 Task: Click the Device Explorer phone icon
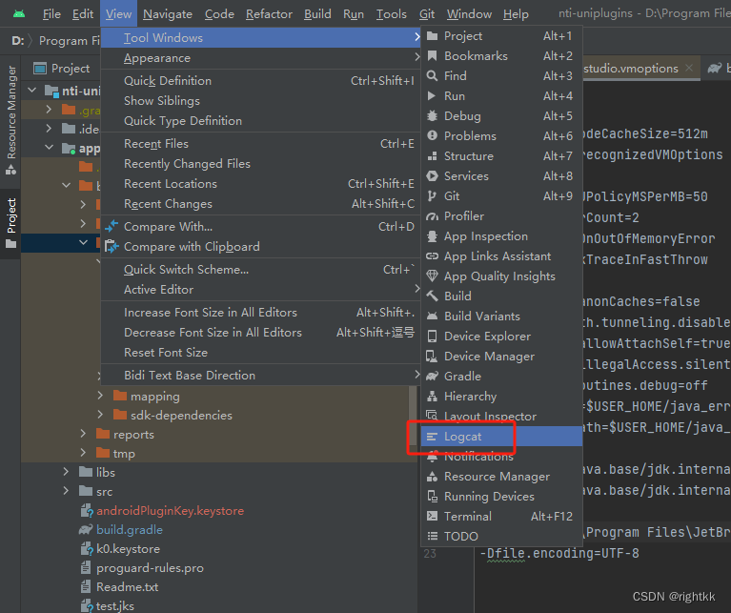coord(432,337)
